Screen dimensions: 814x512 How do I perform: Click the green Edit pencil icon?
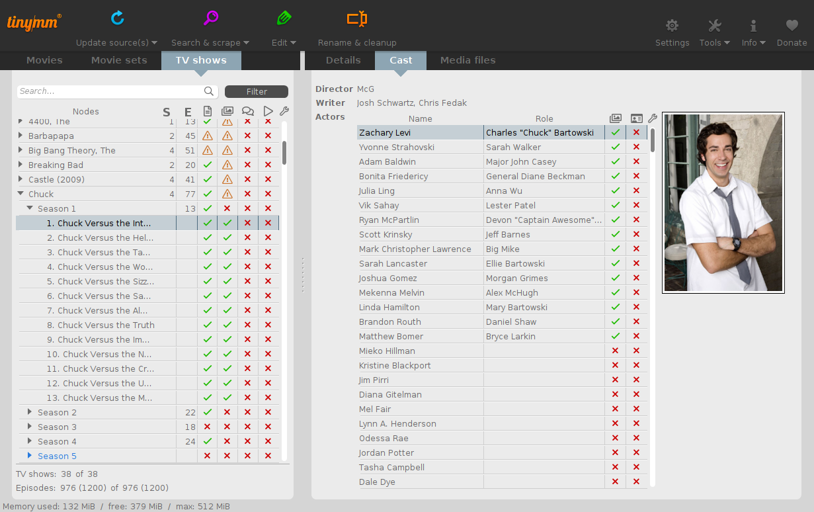coord(284,18)
